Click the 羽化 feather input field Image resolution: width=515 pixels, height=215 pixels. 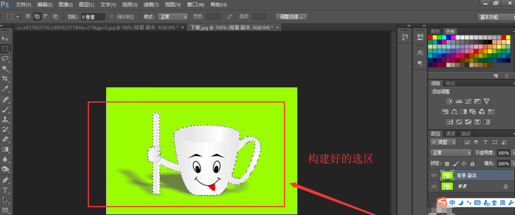(93, 17)
